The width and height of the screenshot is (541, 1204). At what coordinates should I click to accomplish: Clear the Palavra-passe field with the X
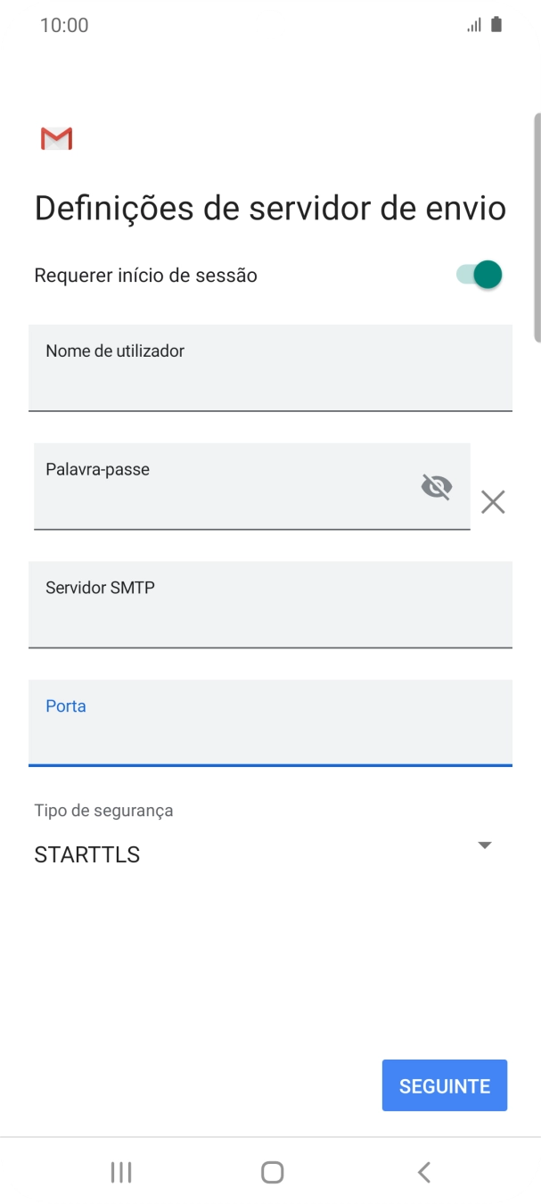click(493, 502)
